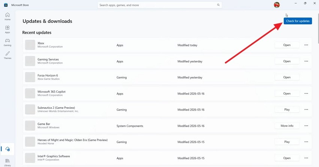The height and width of the screenshot is (167, 319).
Task: Click the Xbox app name
Action: 41,43
